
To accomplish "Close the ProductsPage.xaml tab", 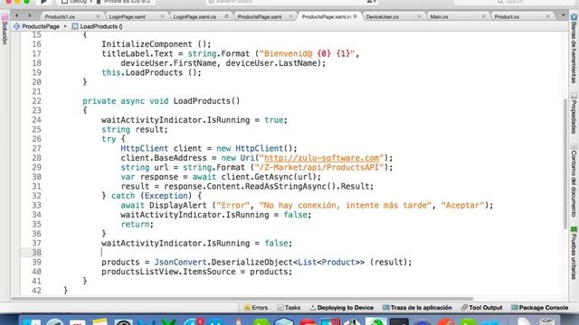I will (x=290, y=16).
